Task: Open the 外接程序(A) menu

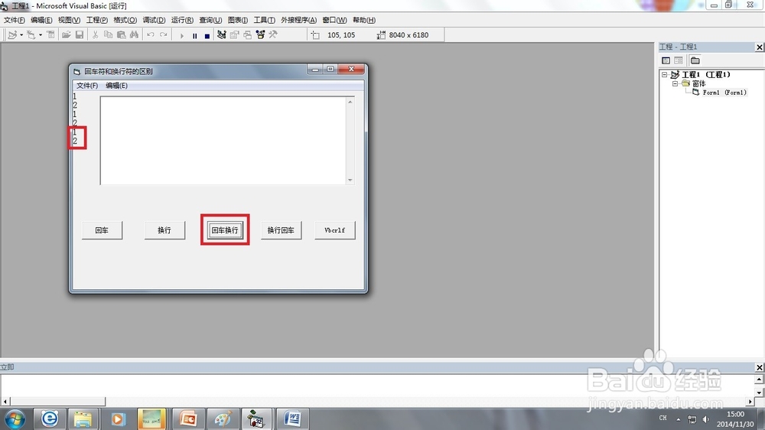Action: [x=298, y=20]
